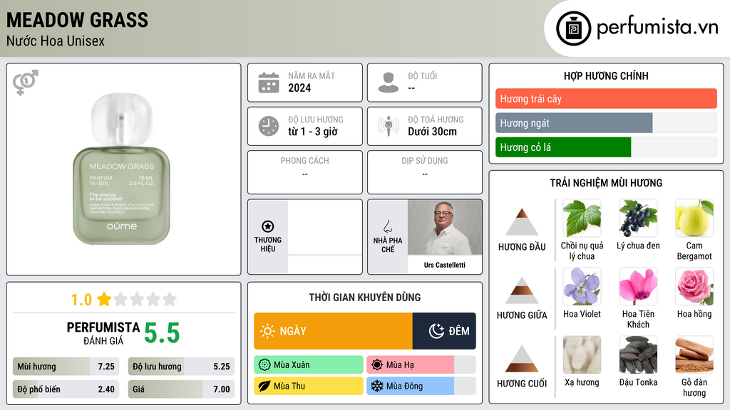Click the Nước Hoa Unisex subtitle
Viewport: 730px width, 410px height.
(x=56, y=41)
